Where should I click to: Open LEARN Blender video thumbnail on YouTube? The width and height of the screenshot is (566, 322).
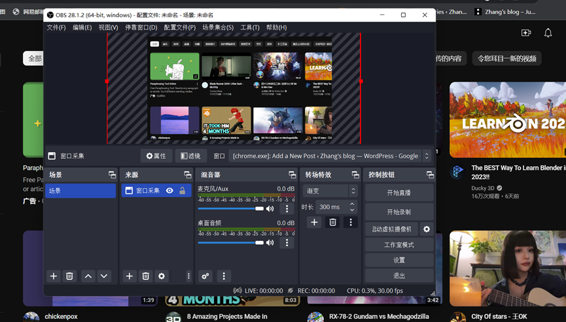click(x=508, y=120)
